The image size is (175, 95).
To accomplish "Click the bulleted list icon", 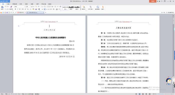I will (x=42, y=7).
